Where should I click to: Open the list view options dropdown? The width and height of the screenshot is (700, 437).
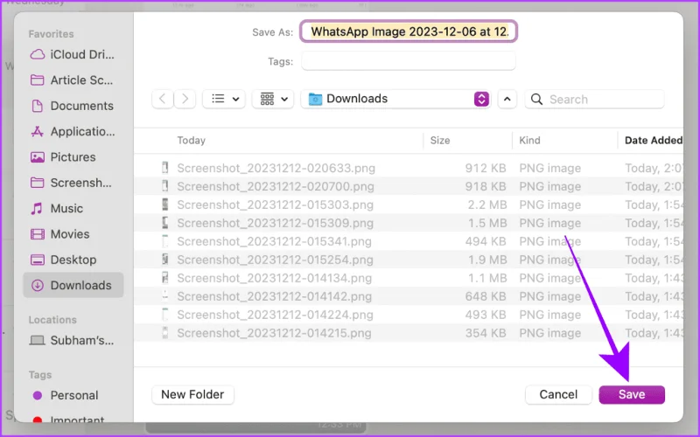click(x=225, y=99)
